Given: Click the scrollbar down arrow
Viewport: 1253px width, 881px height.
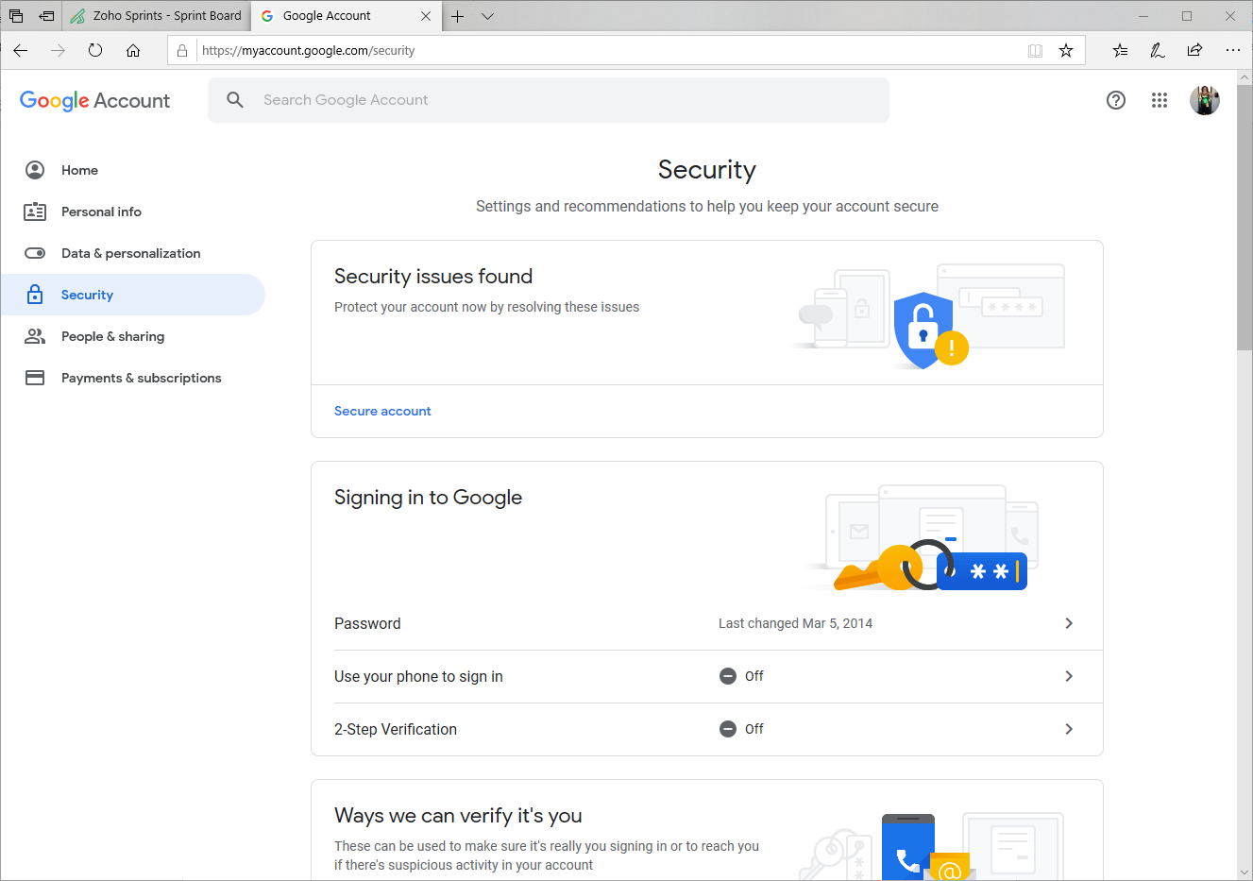Looking at the screenshot, I should (1245, 873).
